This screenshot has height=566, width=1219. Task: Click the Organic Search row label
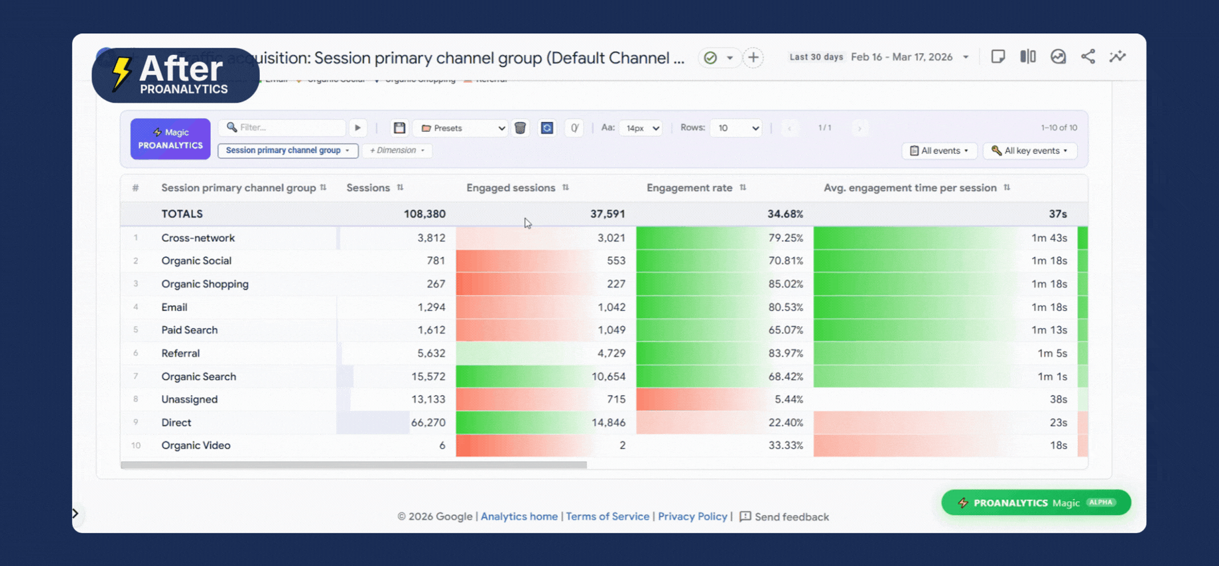199,376
